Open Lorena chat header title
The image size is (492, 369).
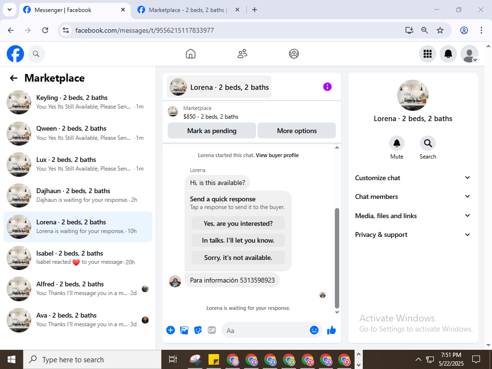click(219, 87)
